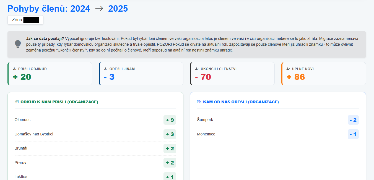Screen dimensions: 374x180
Task: Select the -1 badge next to Mohelnice
Action: click(353, 134)
